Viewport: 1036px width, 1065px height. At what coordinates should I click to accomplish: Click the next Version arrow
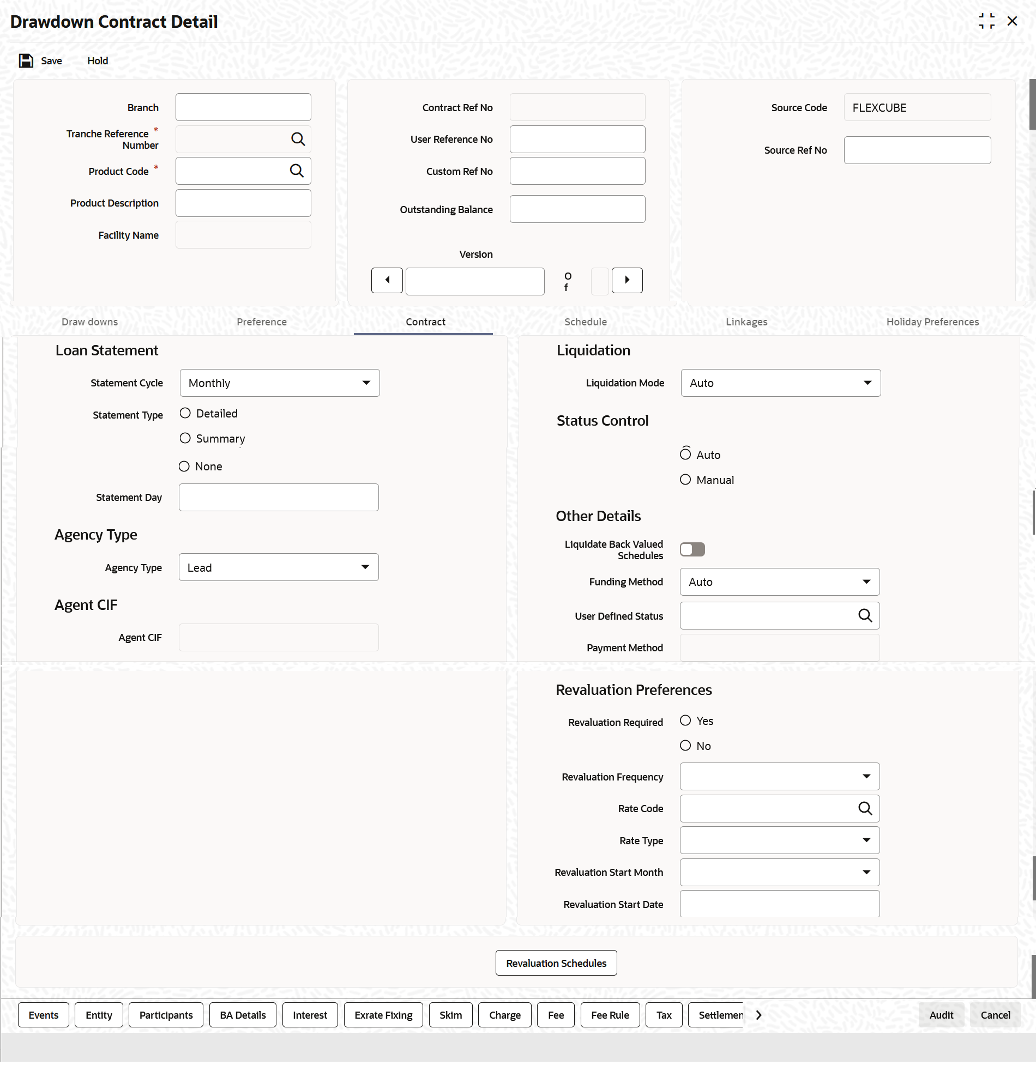(x=627, y=280)
